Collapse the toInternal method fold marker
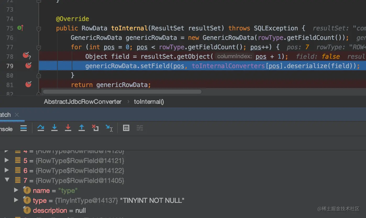This screenshot has width=366, height=218. pos(39,29)
